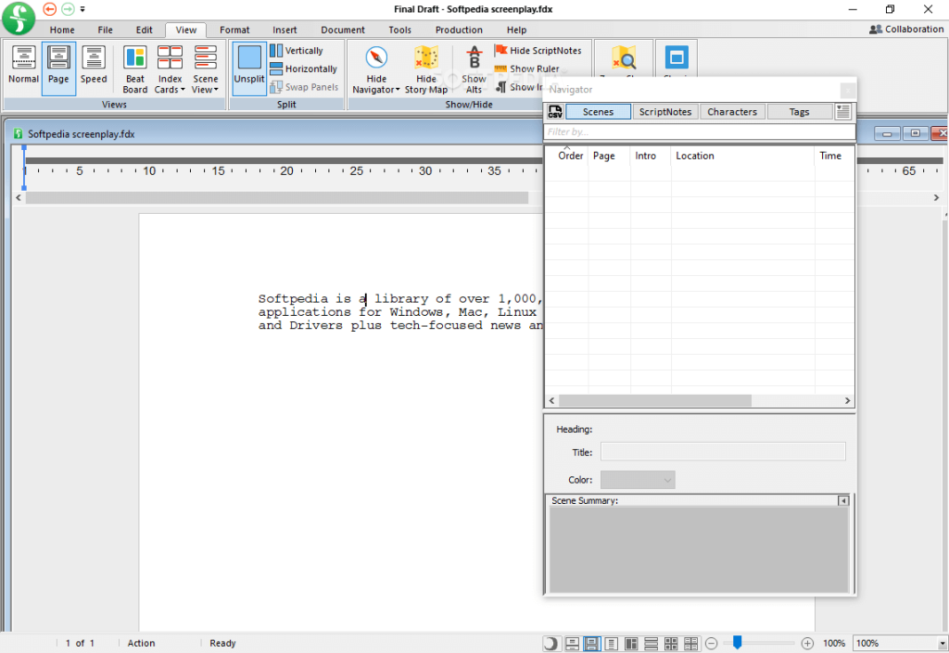
Task: Select the highlighted Page view status bar icon
Action: pos(592,644)
